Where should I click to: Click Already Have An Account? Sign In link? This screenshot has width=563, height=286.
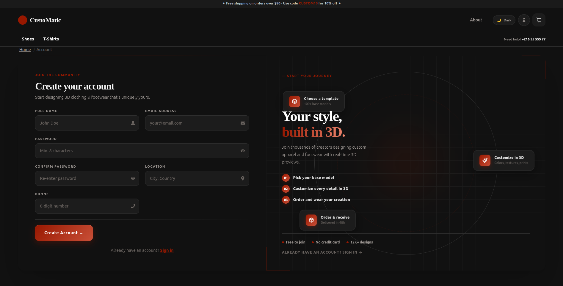point(322,252)
